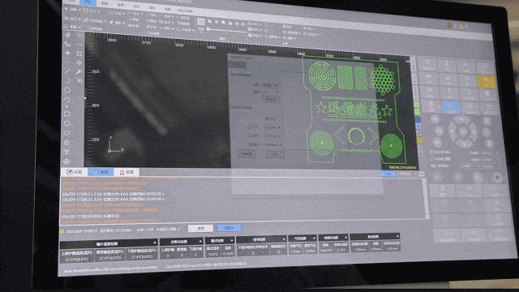Select the star shape tool
The image size is (519, 292).
point(66,143)
